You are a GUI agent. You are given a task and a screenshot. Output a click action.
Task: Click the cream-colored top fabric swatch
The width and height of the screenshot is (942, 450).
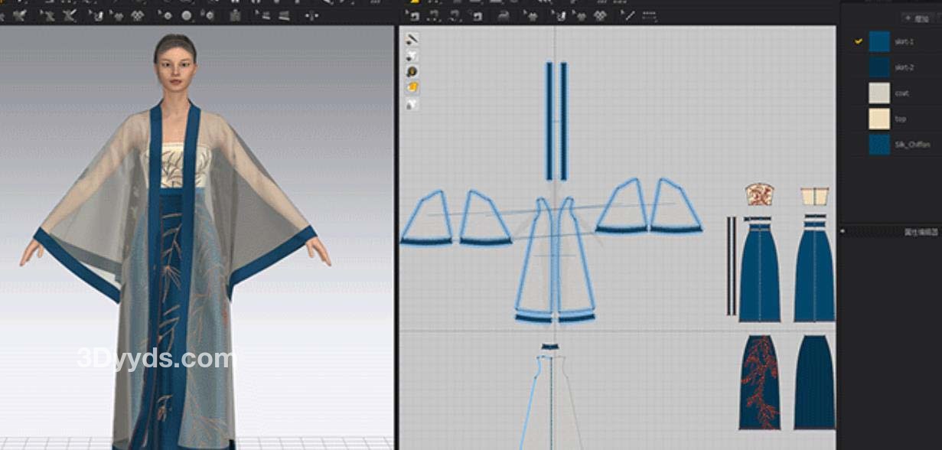click(879, 119)
